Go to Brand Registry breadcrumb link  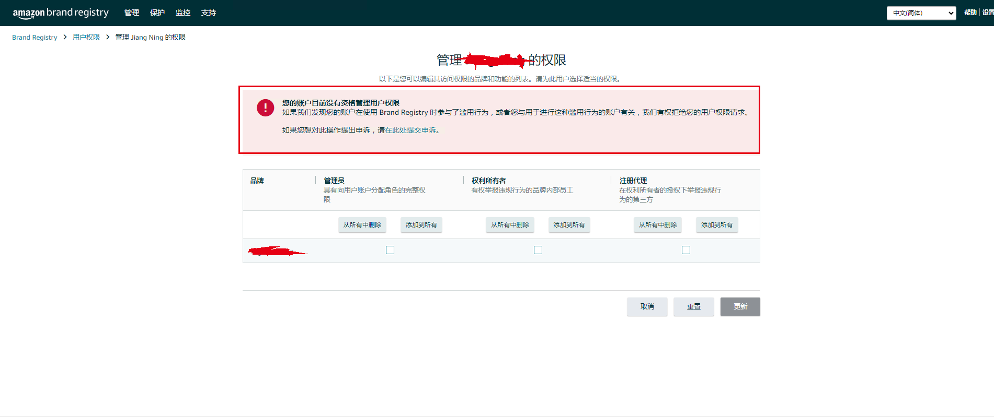(x=35, y=38)
